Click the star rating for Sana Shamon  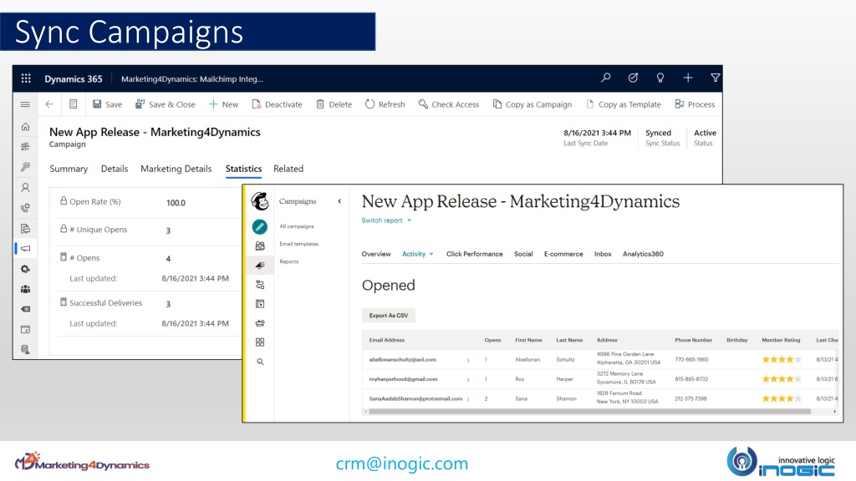782,398
